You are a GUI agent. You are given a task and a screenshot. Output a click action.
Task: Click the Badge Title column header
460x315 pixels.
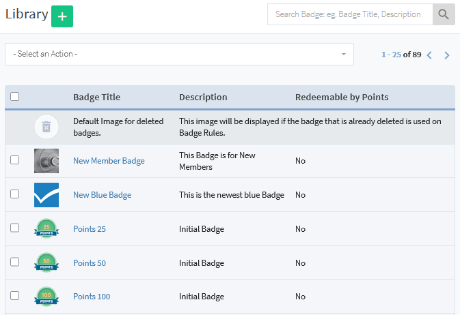tap(97, 97)
